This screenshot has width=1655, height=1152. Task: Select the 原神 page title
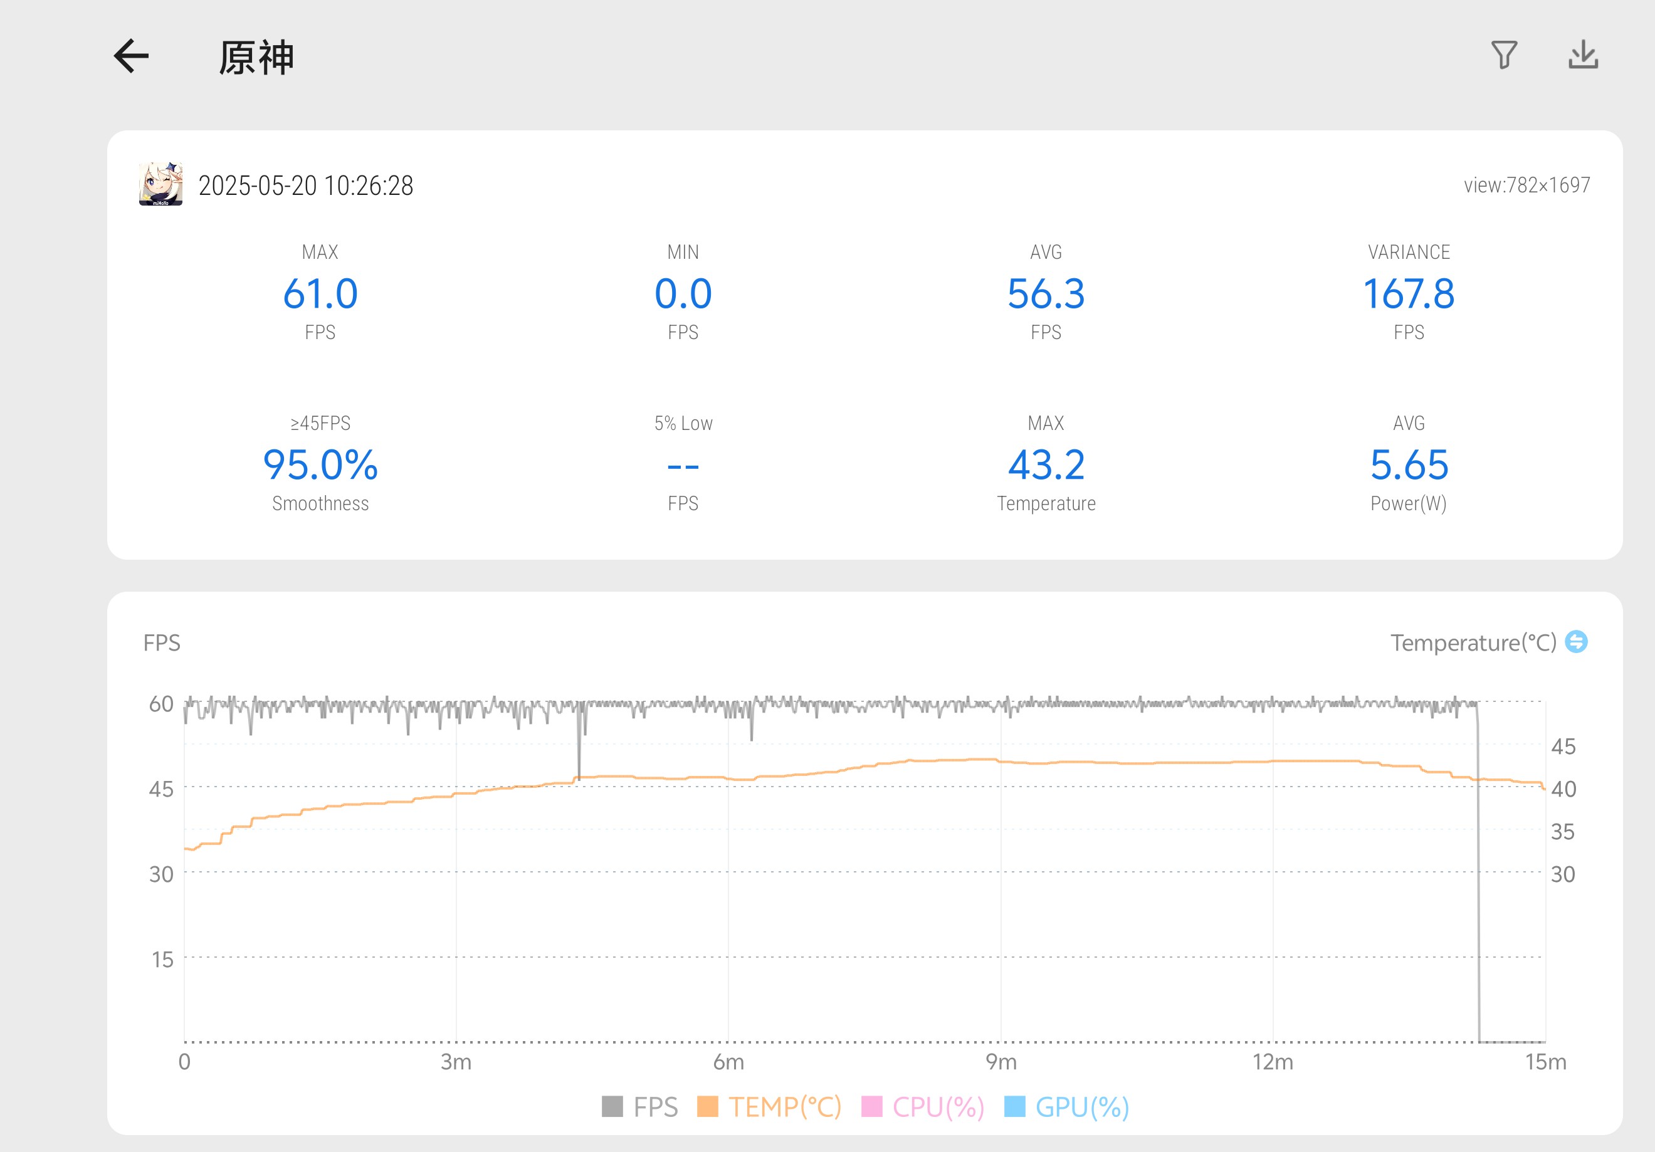tap(256, 58)
